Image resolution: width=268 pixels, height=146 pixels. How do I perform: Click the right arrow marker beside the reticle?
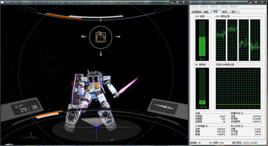pos(118,36)
